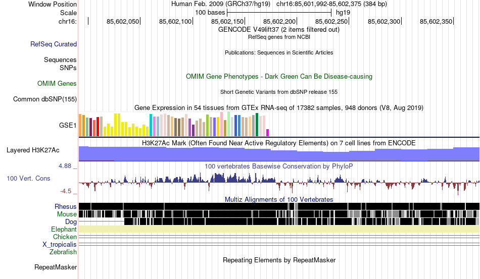The width and height of the screenshot is (480, 279).
Task: Click OMIM Gene Phenotypes track title
Action: pyautogui.click(x=279, y=76)
